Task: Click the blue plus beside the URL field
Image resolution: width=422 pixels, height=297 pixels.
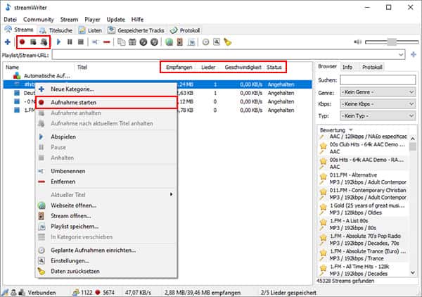Action: (414, 55)
